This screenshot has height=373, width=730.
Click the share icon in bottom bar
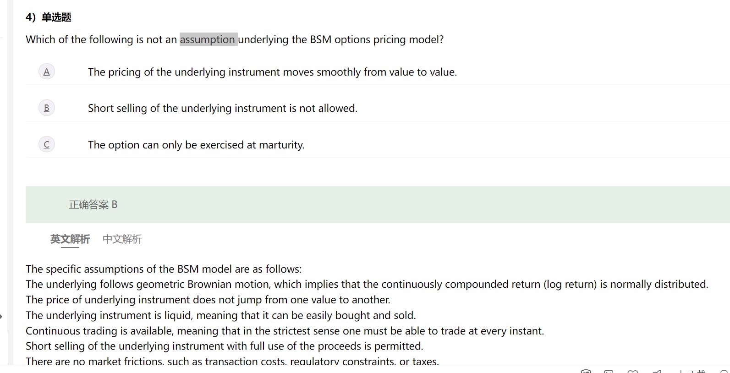[657, 371]
